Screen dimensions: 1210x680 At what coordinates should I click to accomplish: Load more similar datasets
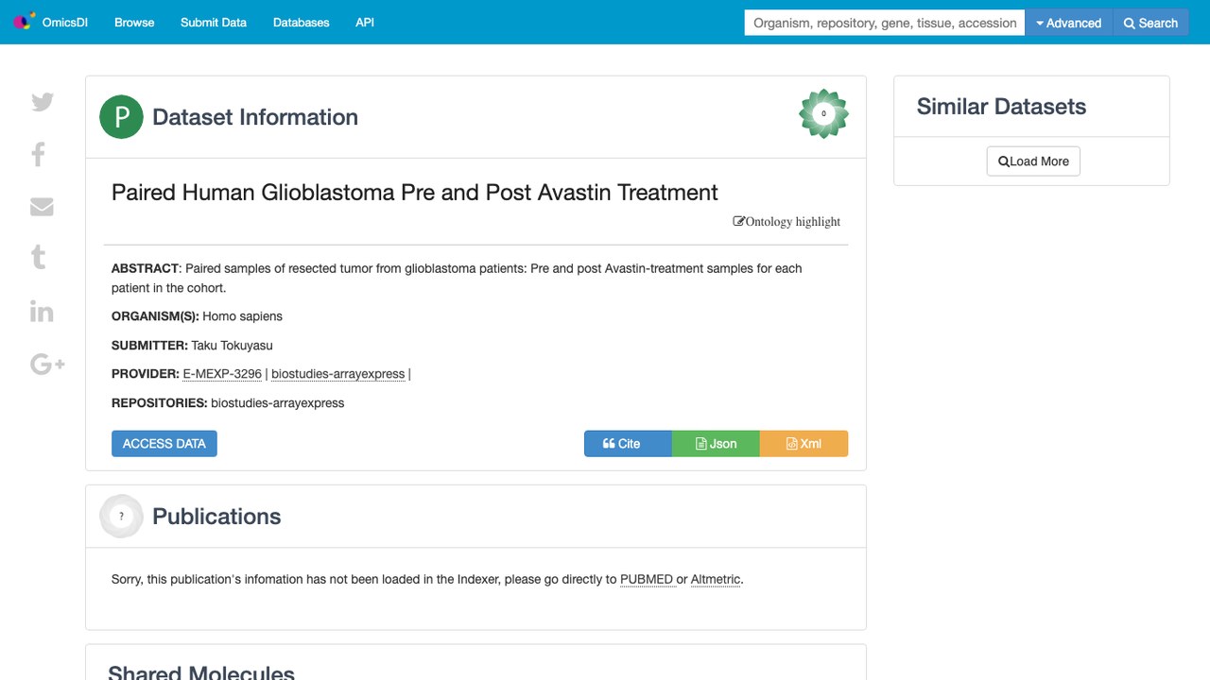tap(1033, 161)
